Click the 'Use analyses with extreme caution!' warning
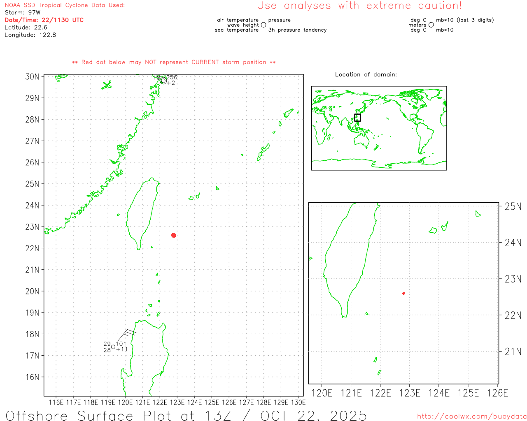The width and height of the screenshot is (527, 421). (359, 6)
